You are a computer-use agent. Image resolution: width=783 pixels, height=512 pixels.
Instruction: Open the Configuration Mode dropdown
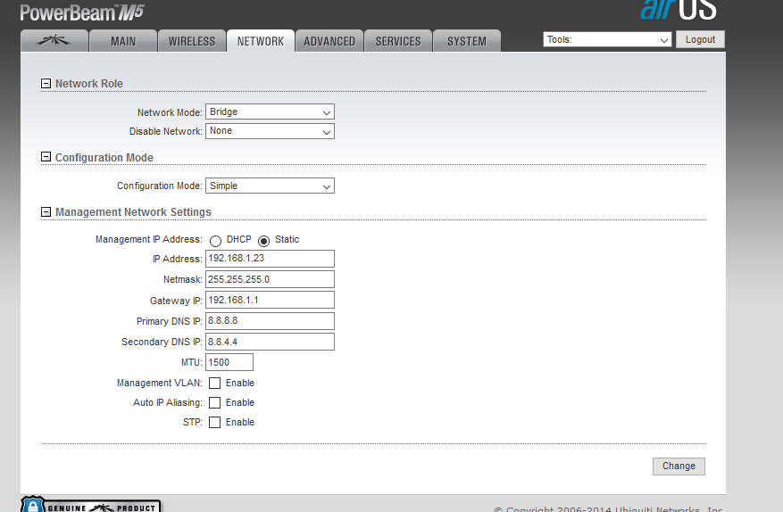270,186
